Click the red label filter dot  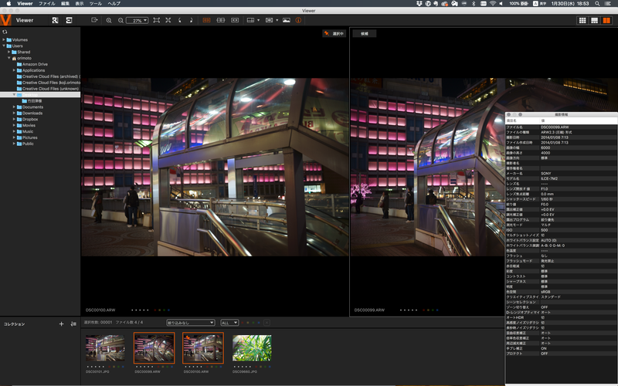coord(243,323)
